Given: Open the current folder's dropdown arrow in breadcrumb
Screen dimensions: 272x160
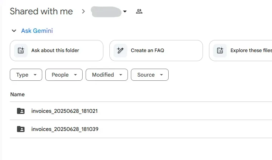Looking at the screenshot, I should pos(125,11).
